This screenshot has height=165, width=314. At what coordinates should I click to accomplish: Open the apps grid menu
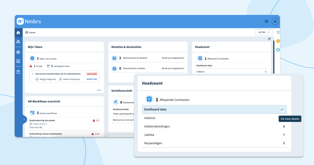click(x=266, y=21)
